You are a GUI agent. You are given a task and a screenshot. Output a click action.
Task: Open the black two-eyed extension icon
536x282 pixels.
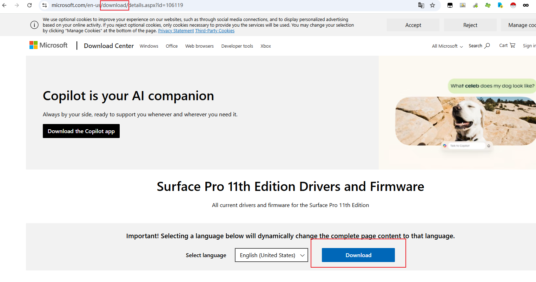coord(450,5)
